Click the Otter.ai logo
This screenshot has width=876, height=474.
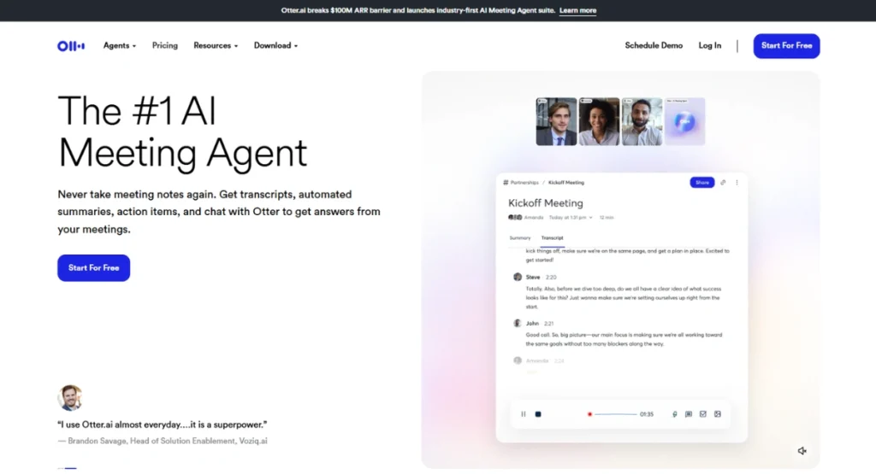[x=71, y=46]
